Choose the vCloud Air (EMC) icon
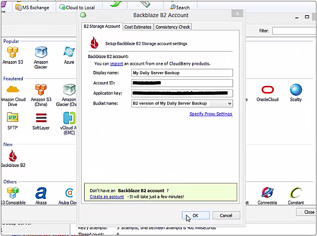This screenshot has width=317, height=236. (x=69, y=118)
